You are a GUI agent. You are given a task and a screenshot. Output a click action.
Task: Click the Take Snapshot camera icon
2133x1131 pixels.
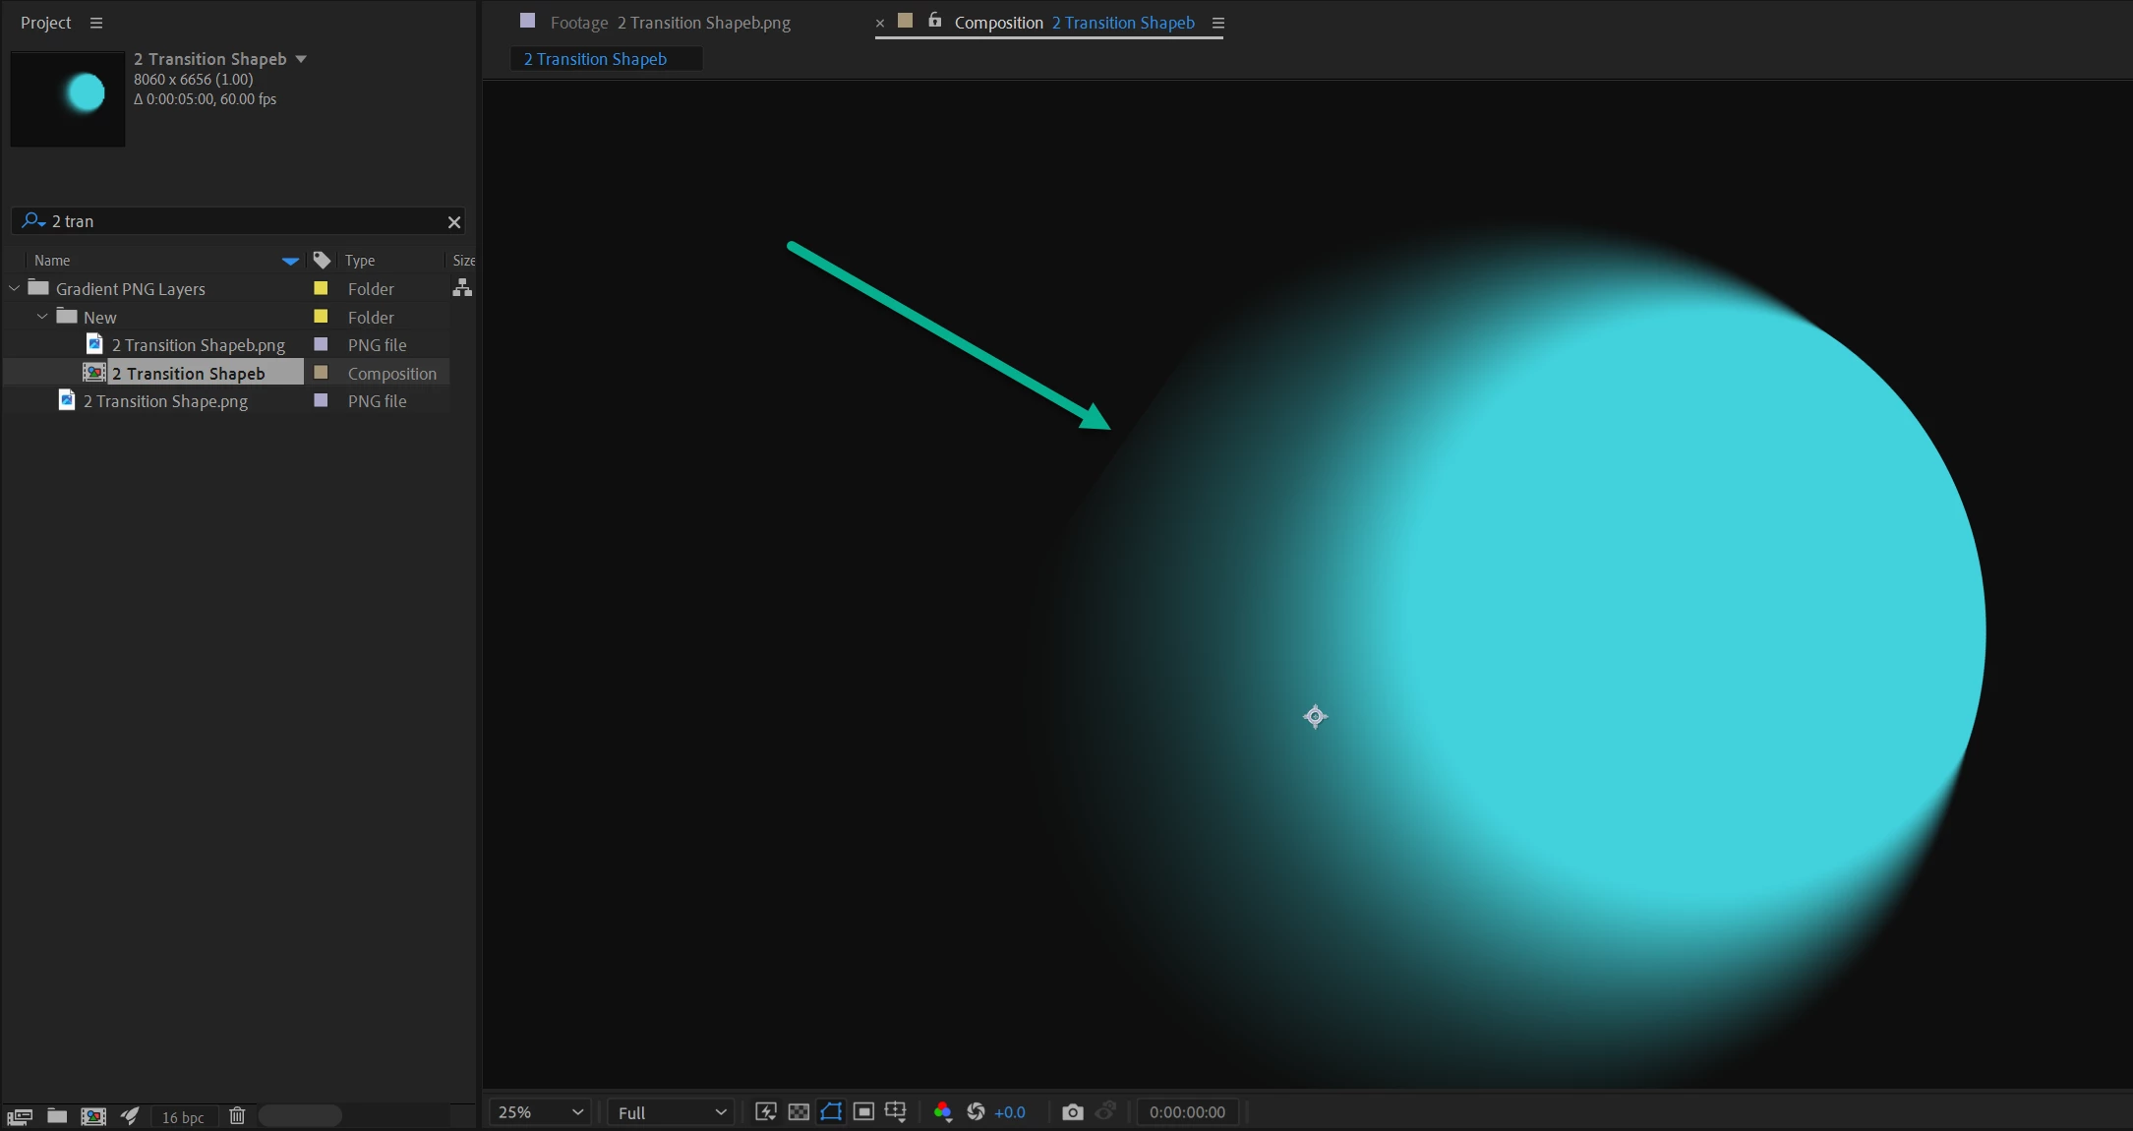[x=1072, y=1112]
